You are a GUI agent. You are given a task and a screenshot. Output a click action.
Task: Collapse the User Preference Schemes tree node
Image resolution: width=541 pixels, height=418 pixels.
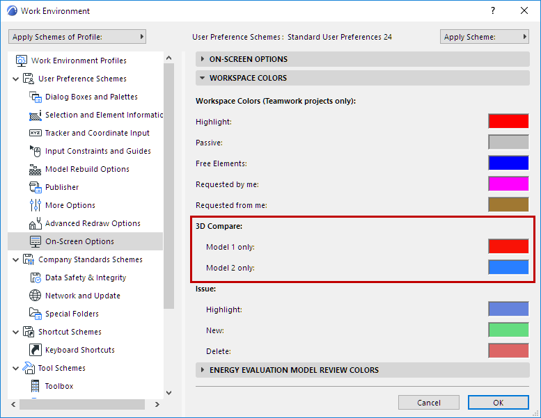(x=15, y=79)
